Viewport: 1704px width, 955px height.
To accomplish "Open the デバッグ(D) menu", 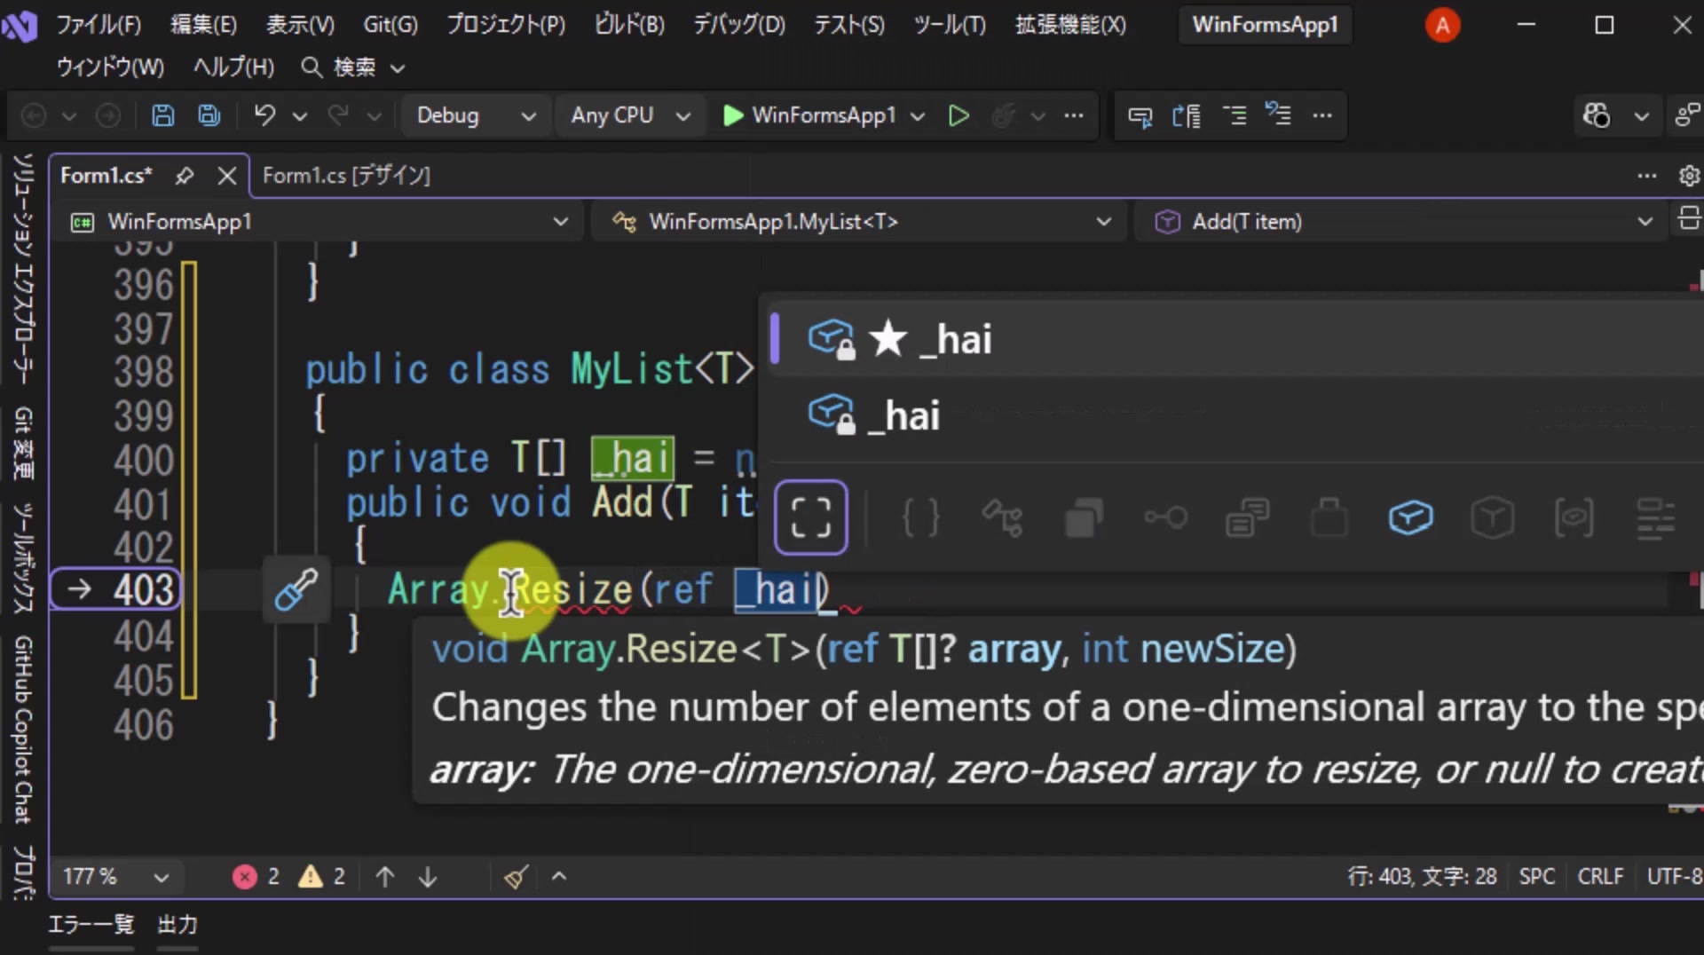I will click(739, 25).
